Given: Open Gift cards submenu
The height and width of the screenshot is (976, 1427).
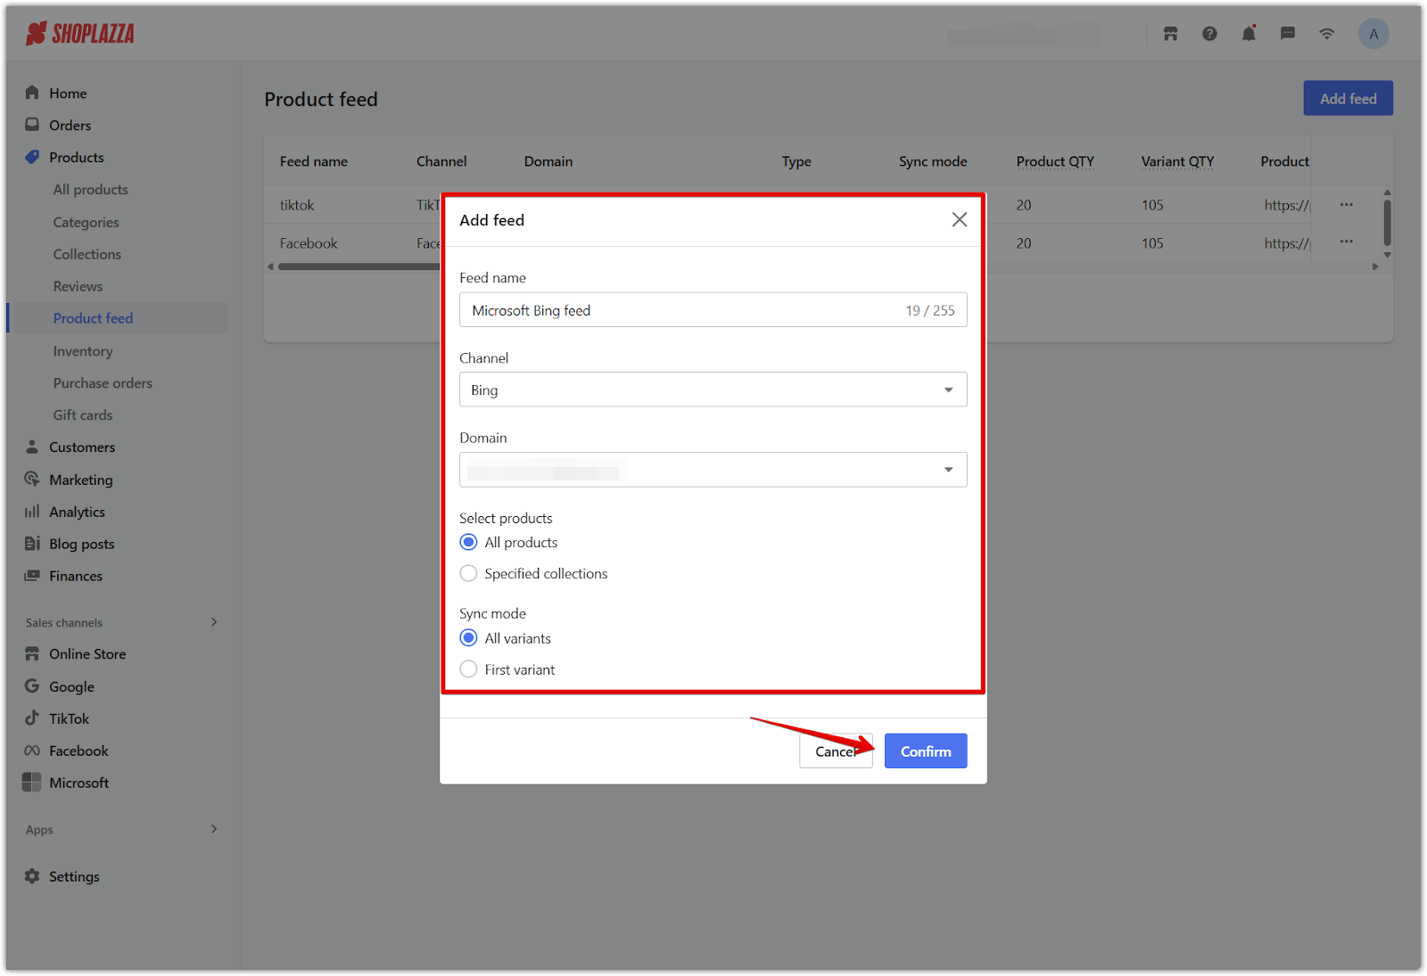Looking at the screenshot, I should 83,415.
